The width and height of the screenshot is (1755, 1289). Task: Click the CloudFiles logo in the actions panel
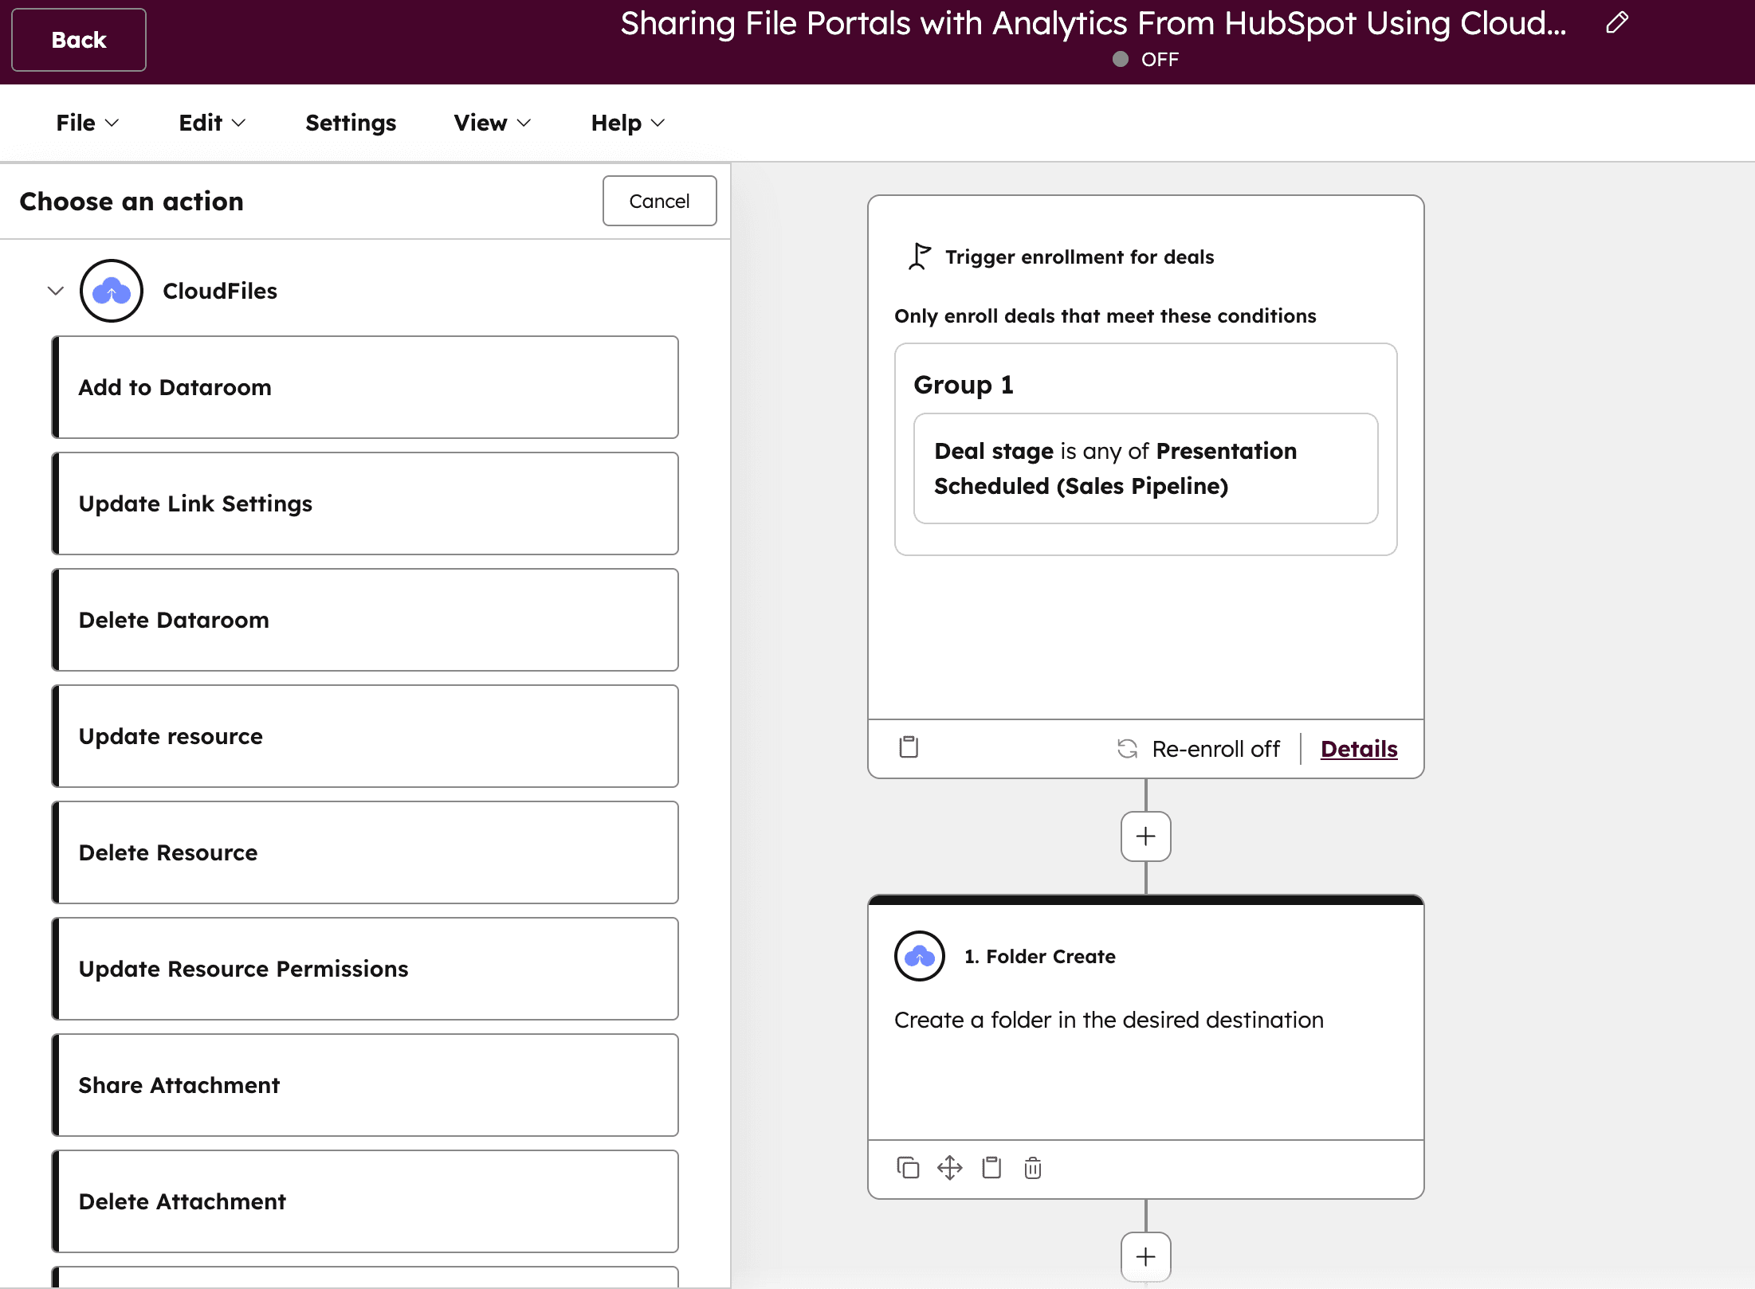111,290
